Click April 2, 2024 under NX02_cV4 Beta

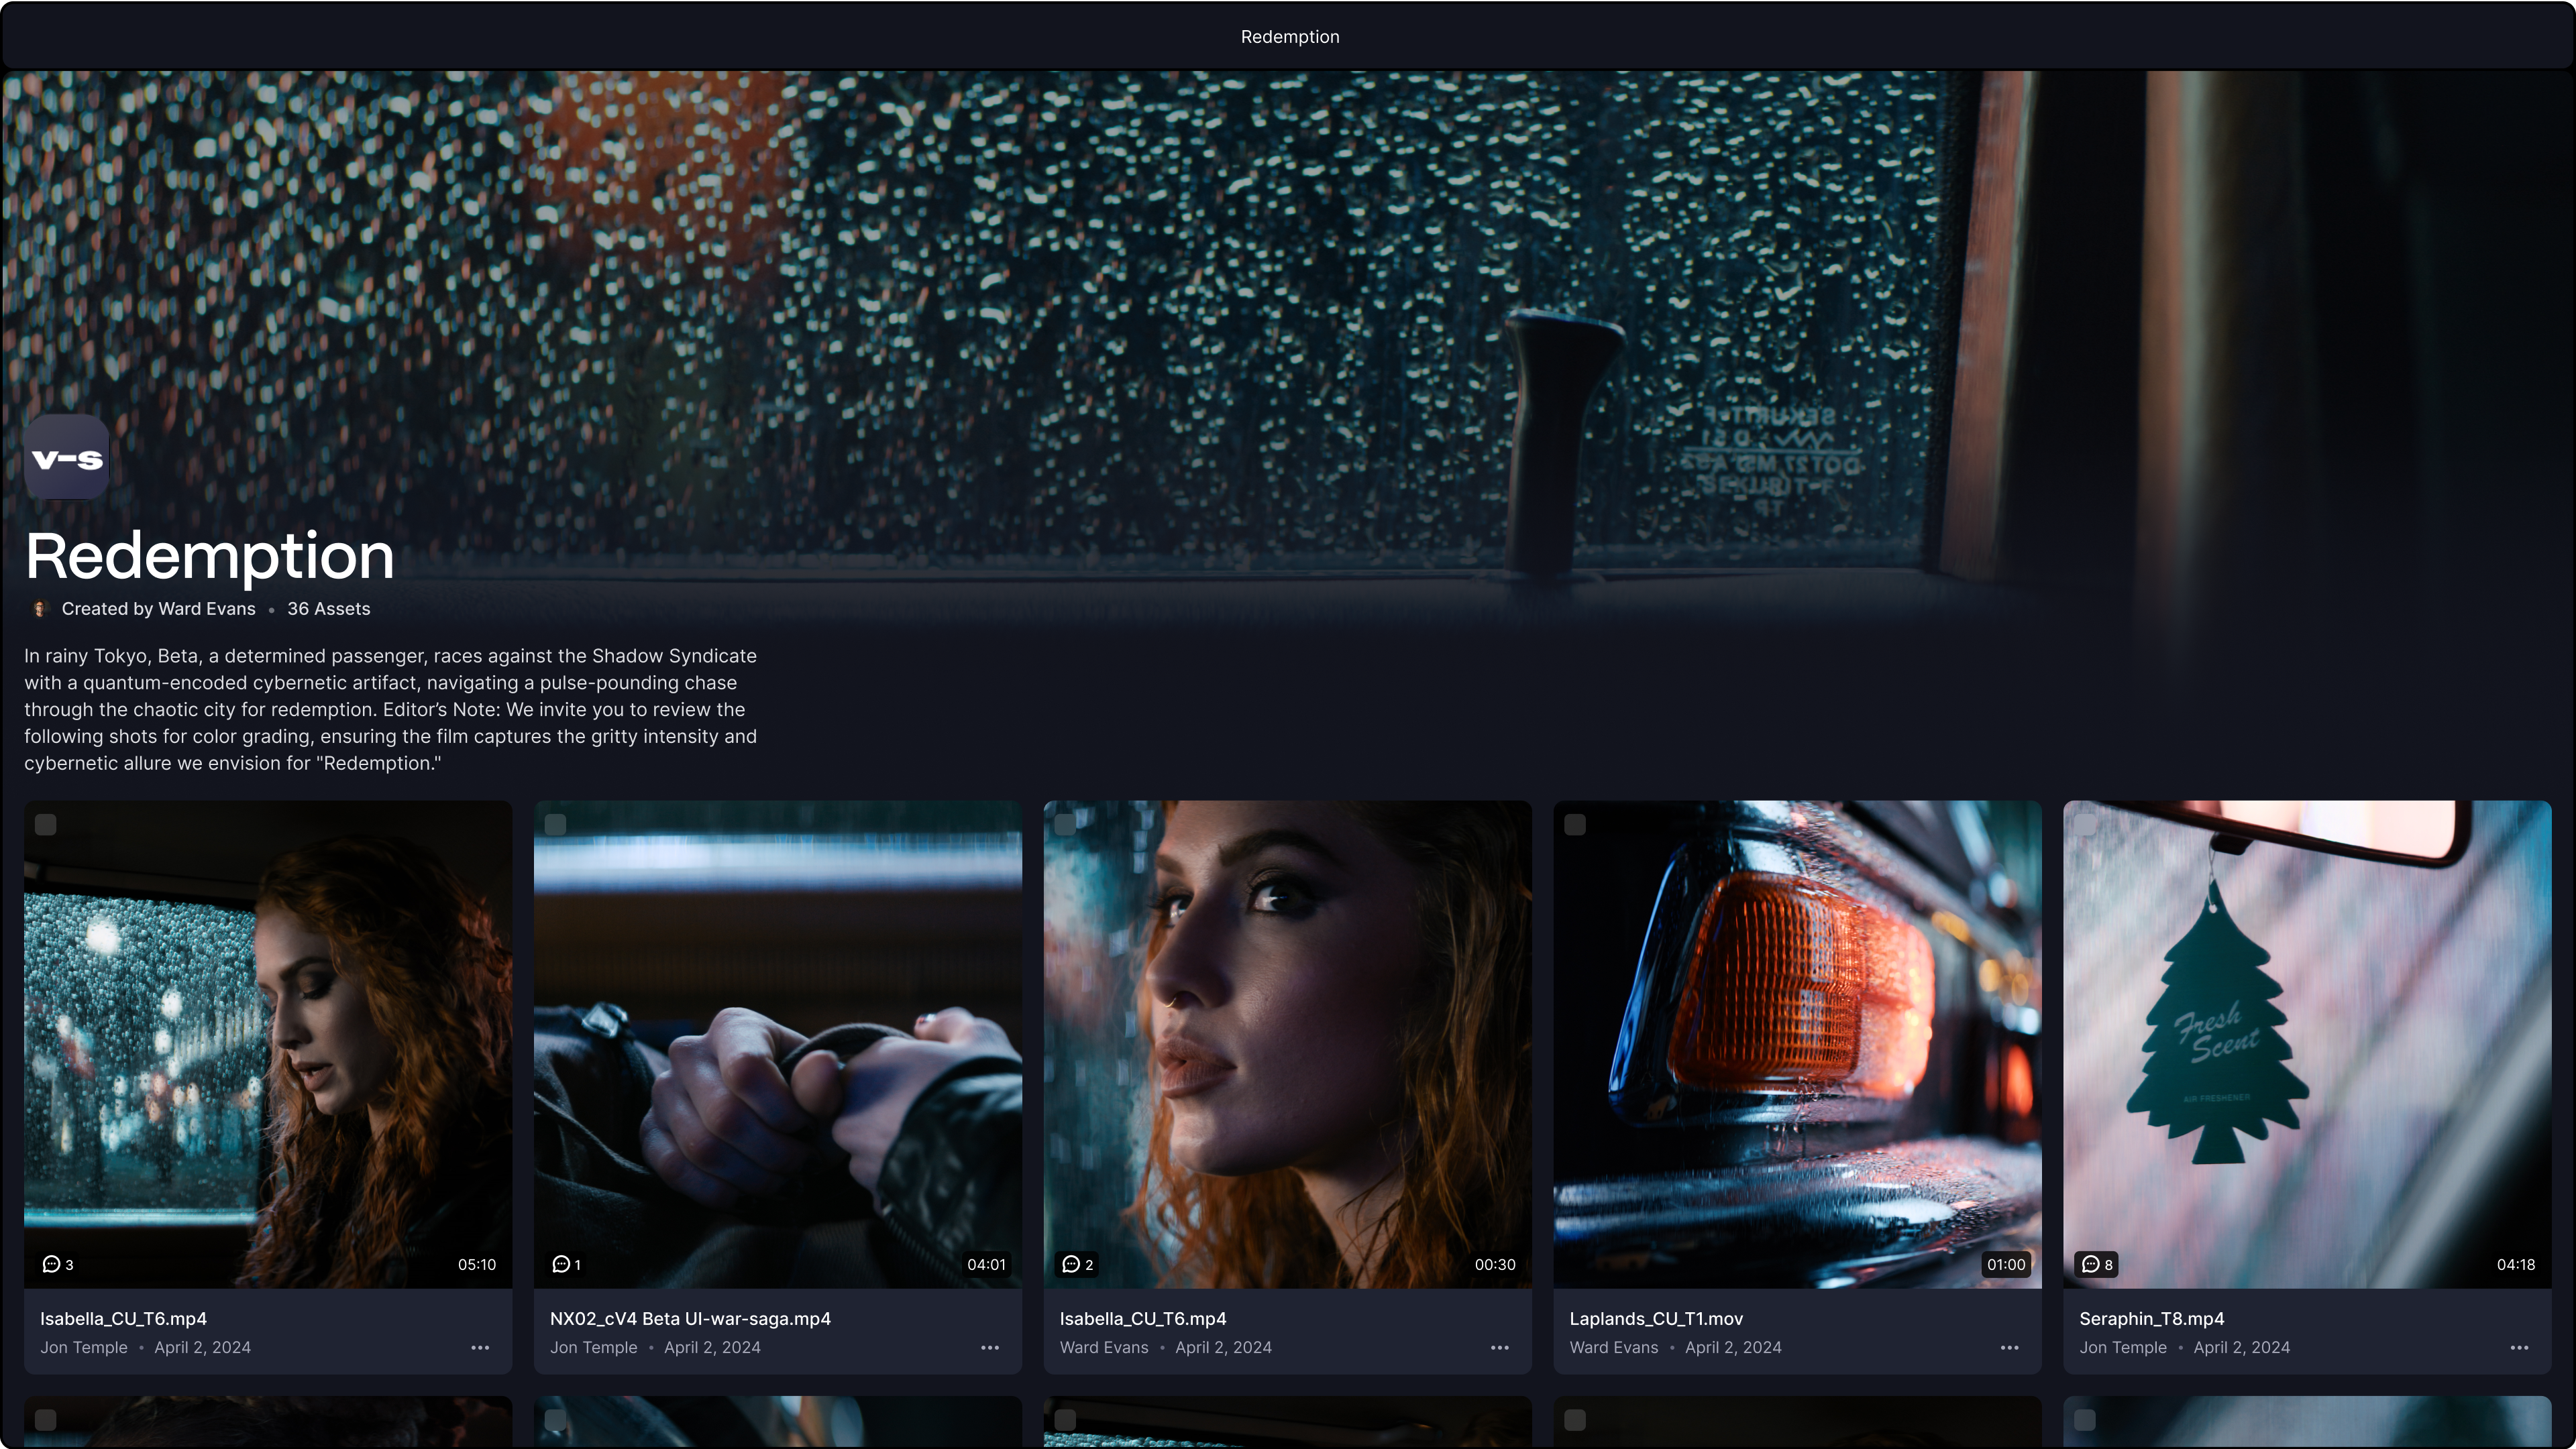712,1347
